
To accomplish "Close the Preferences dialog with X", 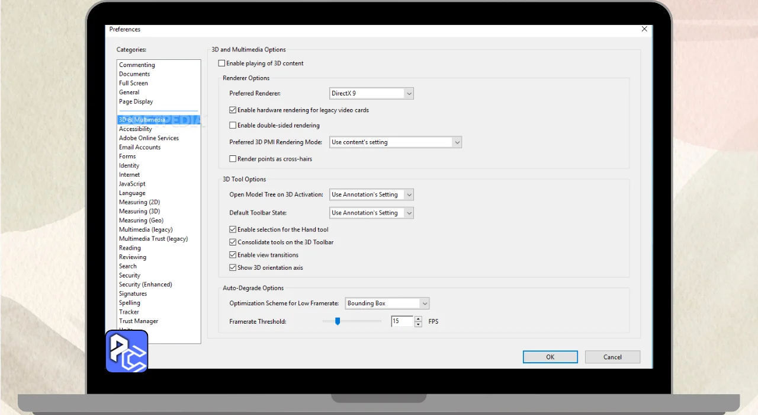I will click(x=644, y=29).
